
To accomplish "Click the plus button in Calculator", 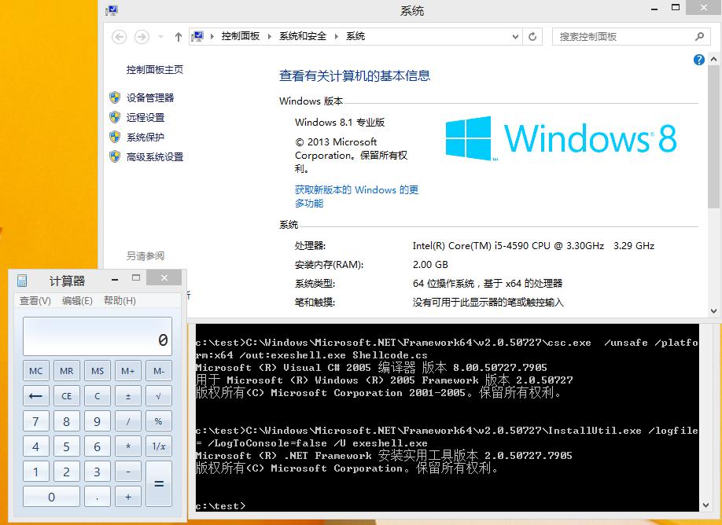I will tap(128, 497).
